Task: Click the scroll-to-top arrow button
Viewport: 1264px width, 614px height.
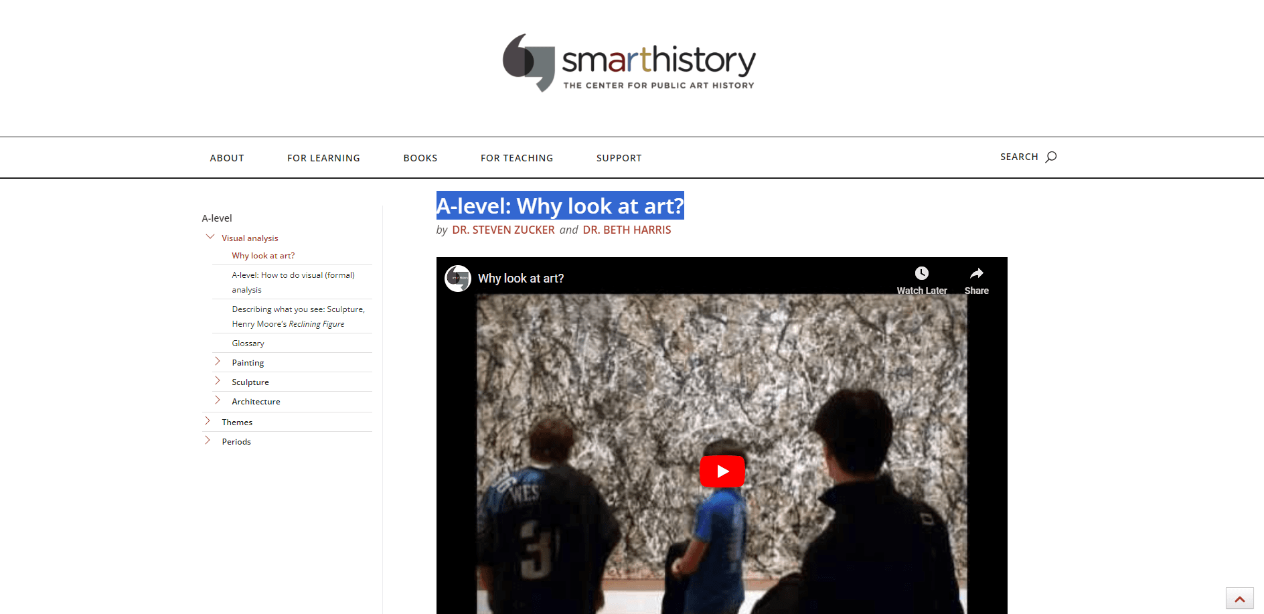Action: click(x=1239, y=599)
